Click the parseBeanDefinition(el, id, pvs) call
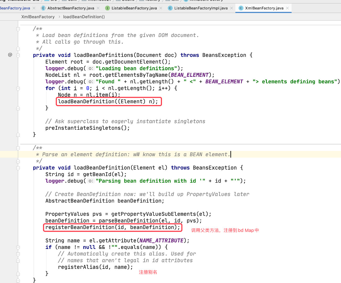 (149, 221)
